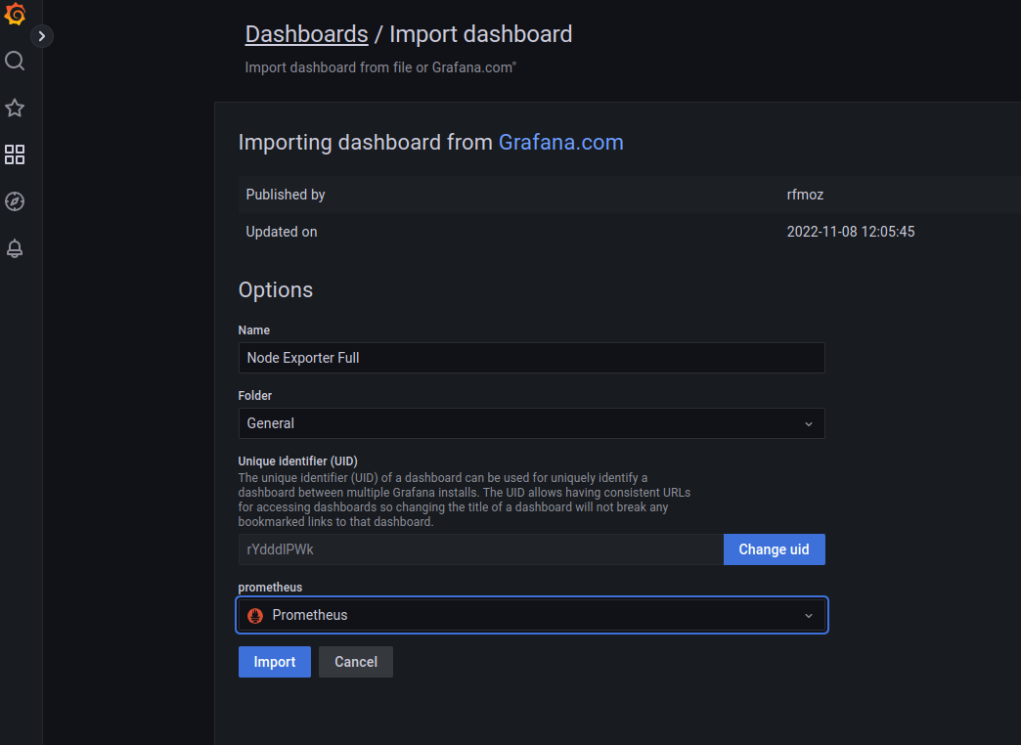Screen dimensions: 1021x745
Task: Click the Change uid button
Action: (774, 549)
